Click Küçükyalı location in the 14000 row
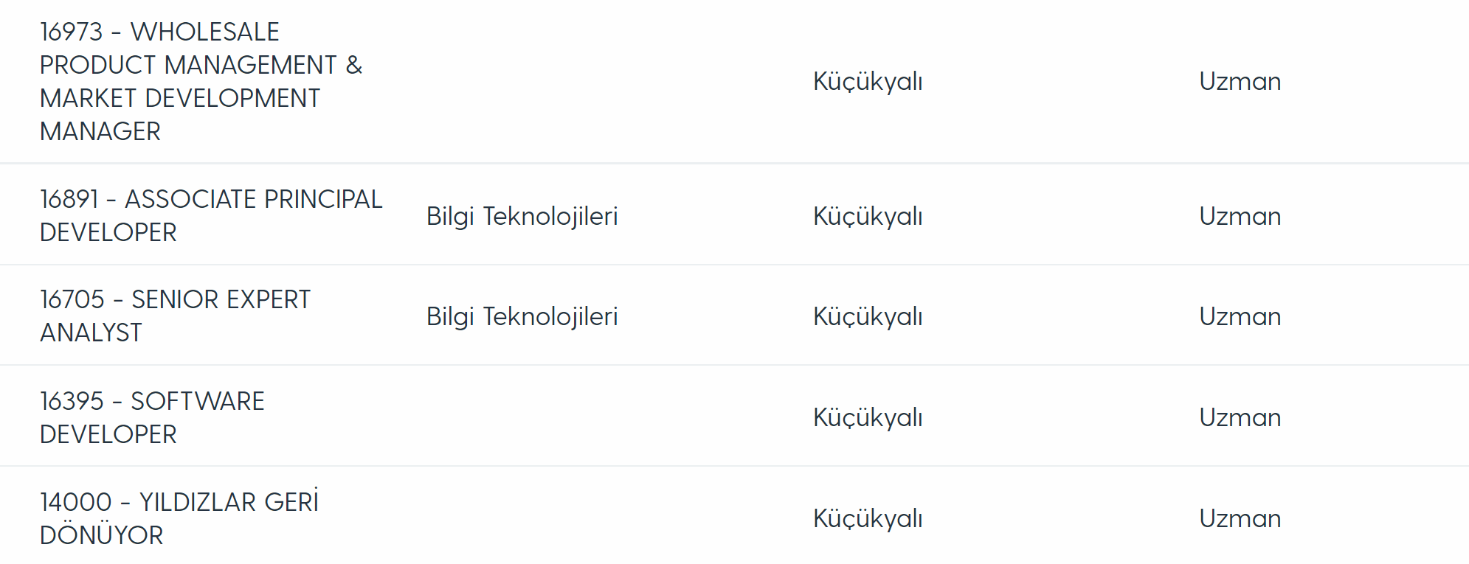Image resolution: width=1469 pixels, height=564 pixels. tap(868, 518)
